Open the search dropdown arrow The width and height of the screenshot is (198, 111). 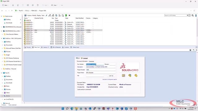[189, 15]
